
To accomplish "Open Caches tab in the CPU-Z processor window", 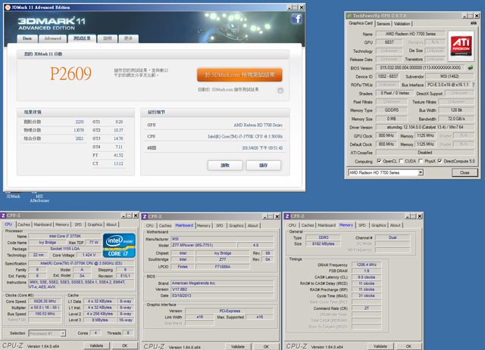I will 23,225.
